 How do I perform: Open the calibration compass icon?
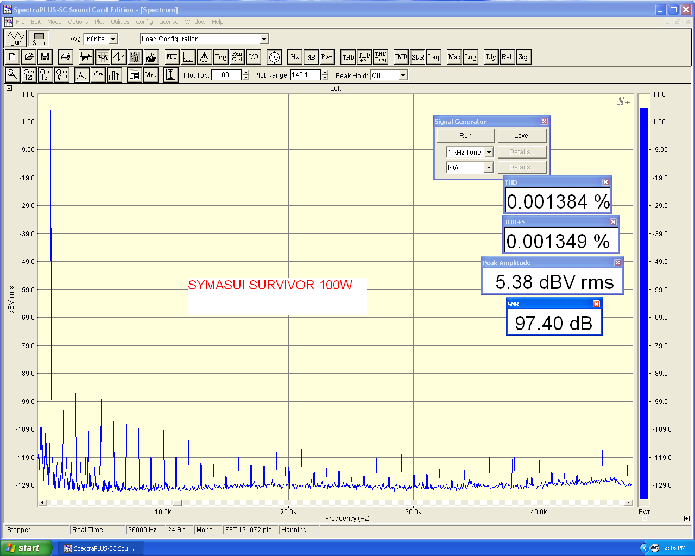(204, 57)
